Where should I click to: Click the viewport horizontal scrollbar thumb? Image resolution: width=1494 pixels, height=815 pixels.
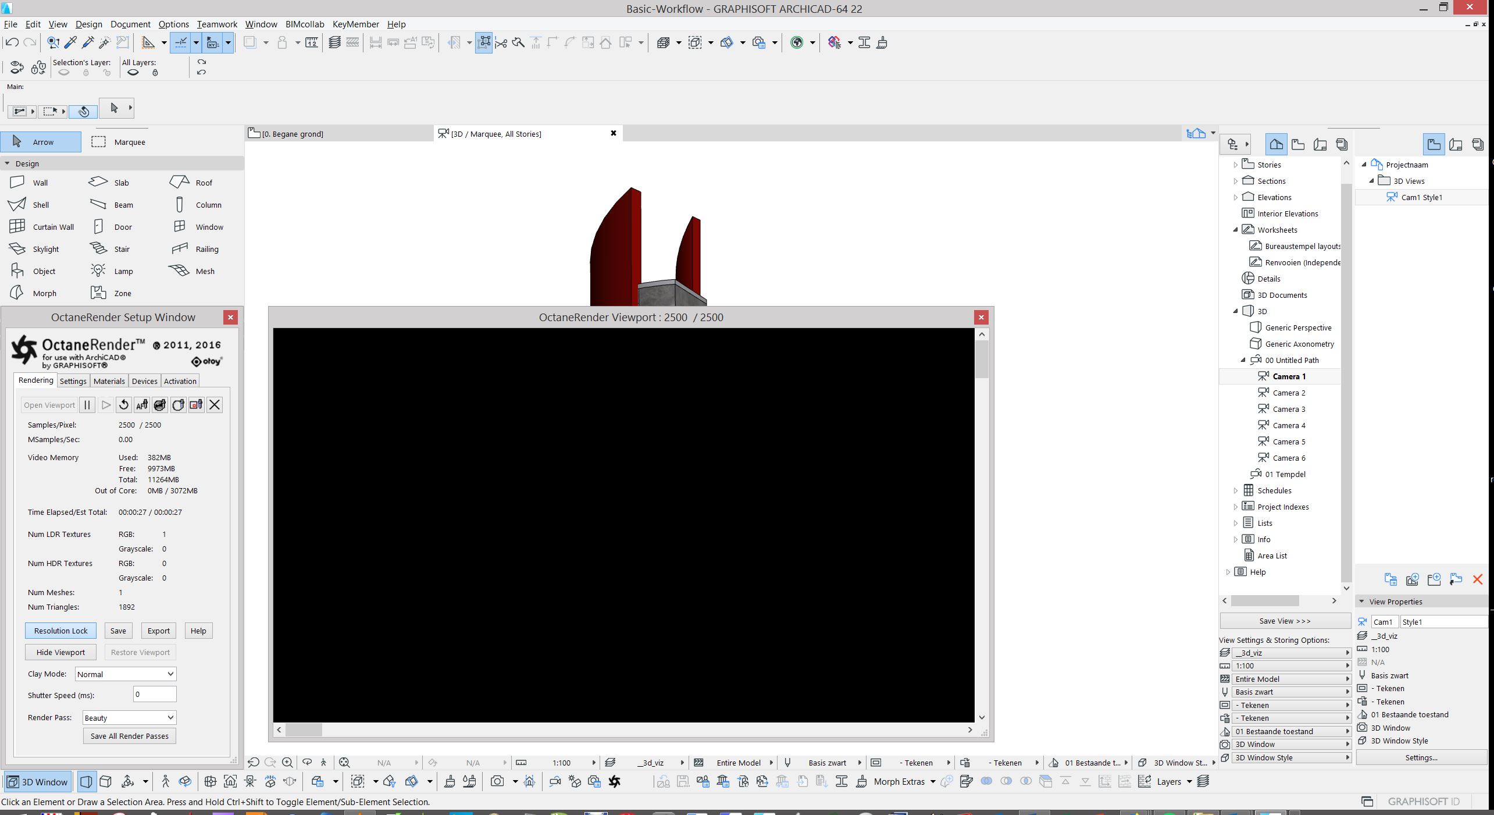pyautogui.click(x=303, y=729)
